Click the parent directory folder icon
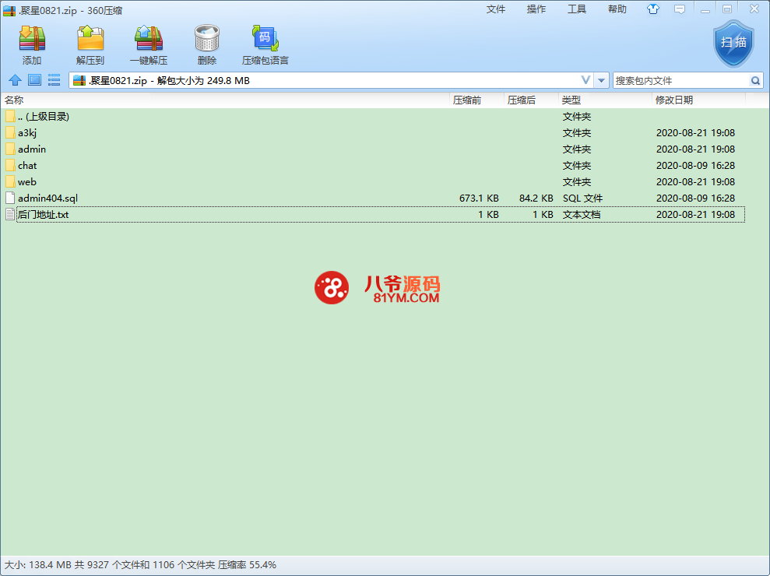Image resolution: width=770 pixels, height=576 pixels. point(10,117)
